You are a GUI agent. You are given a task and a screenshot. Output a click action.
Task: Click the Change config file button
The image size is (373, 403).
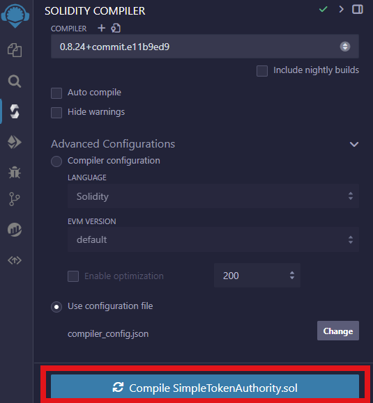click(338, 331)
